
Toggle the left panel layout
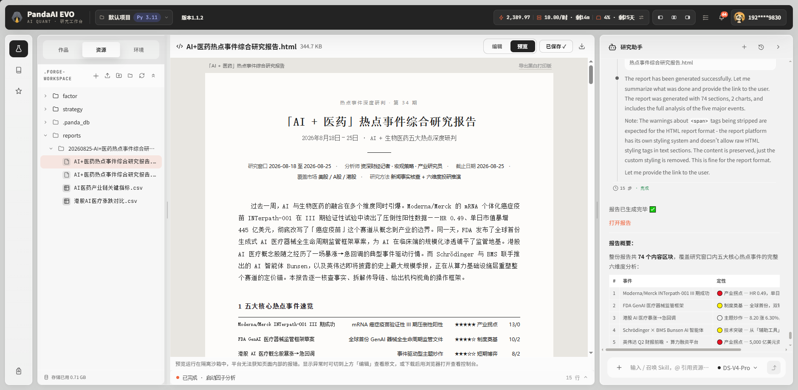pos(660,17)
